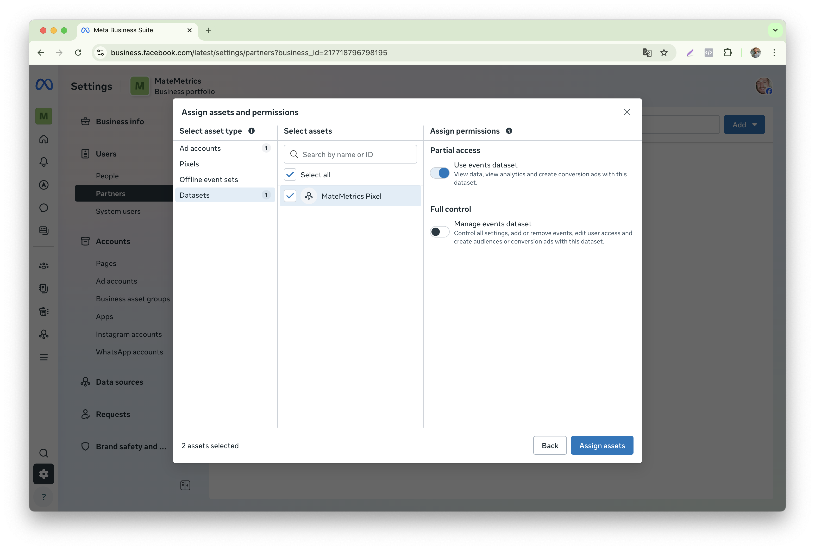This screenshot has height=550, width=815.
Task: Open Instagram accounts settings
Action: (x=129, y=334)
